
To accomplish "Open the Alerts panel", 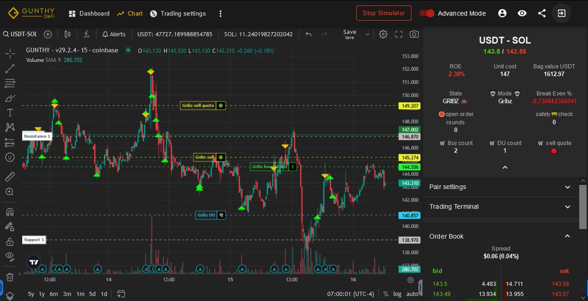I will coord(114,34).
